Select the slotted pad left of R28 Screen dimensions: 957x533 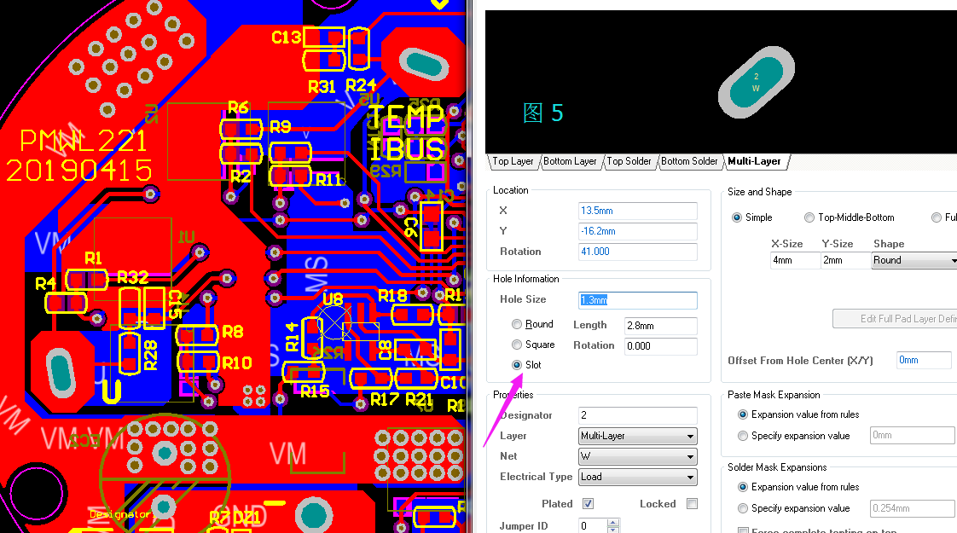[60, 371]
